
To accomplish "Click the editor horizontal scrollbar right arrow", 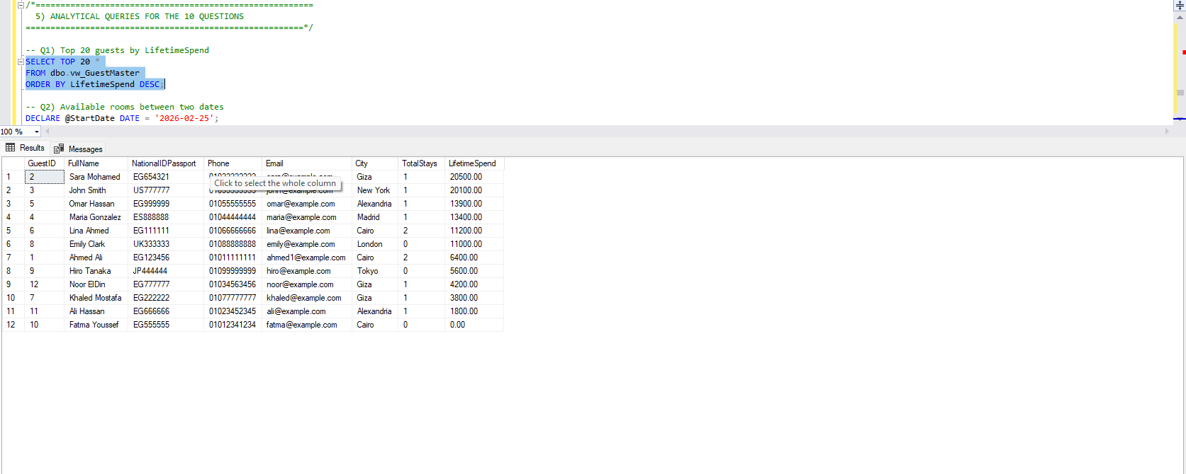I will [1167, 132].
